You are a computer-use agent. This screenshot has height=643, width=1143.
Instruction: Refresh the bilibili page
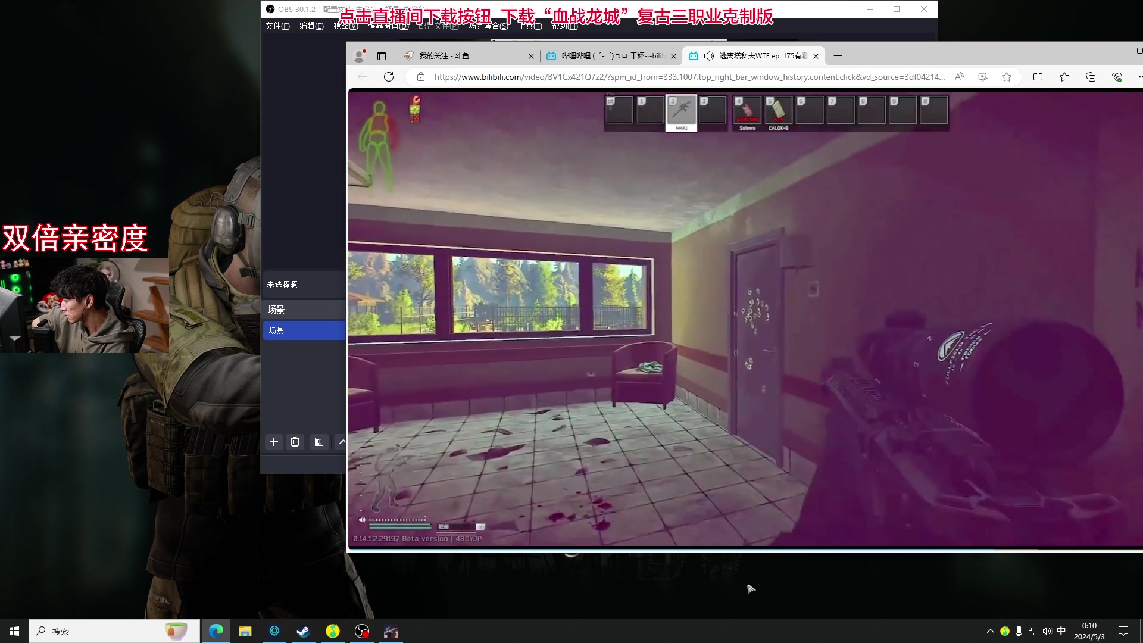[x=389, y=77]
